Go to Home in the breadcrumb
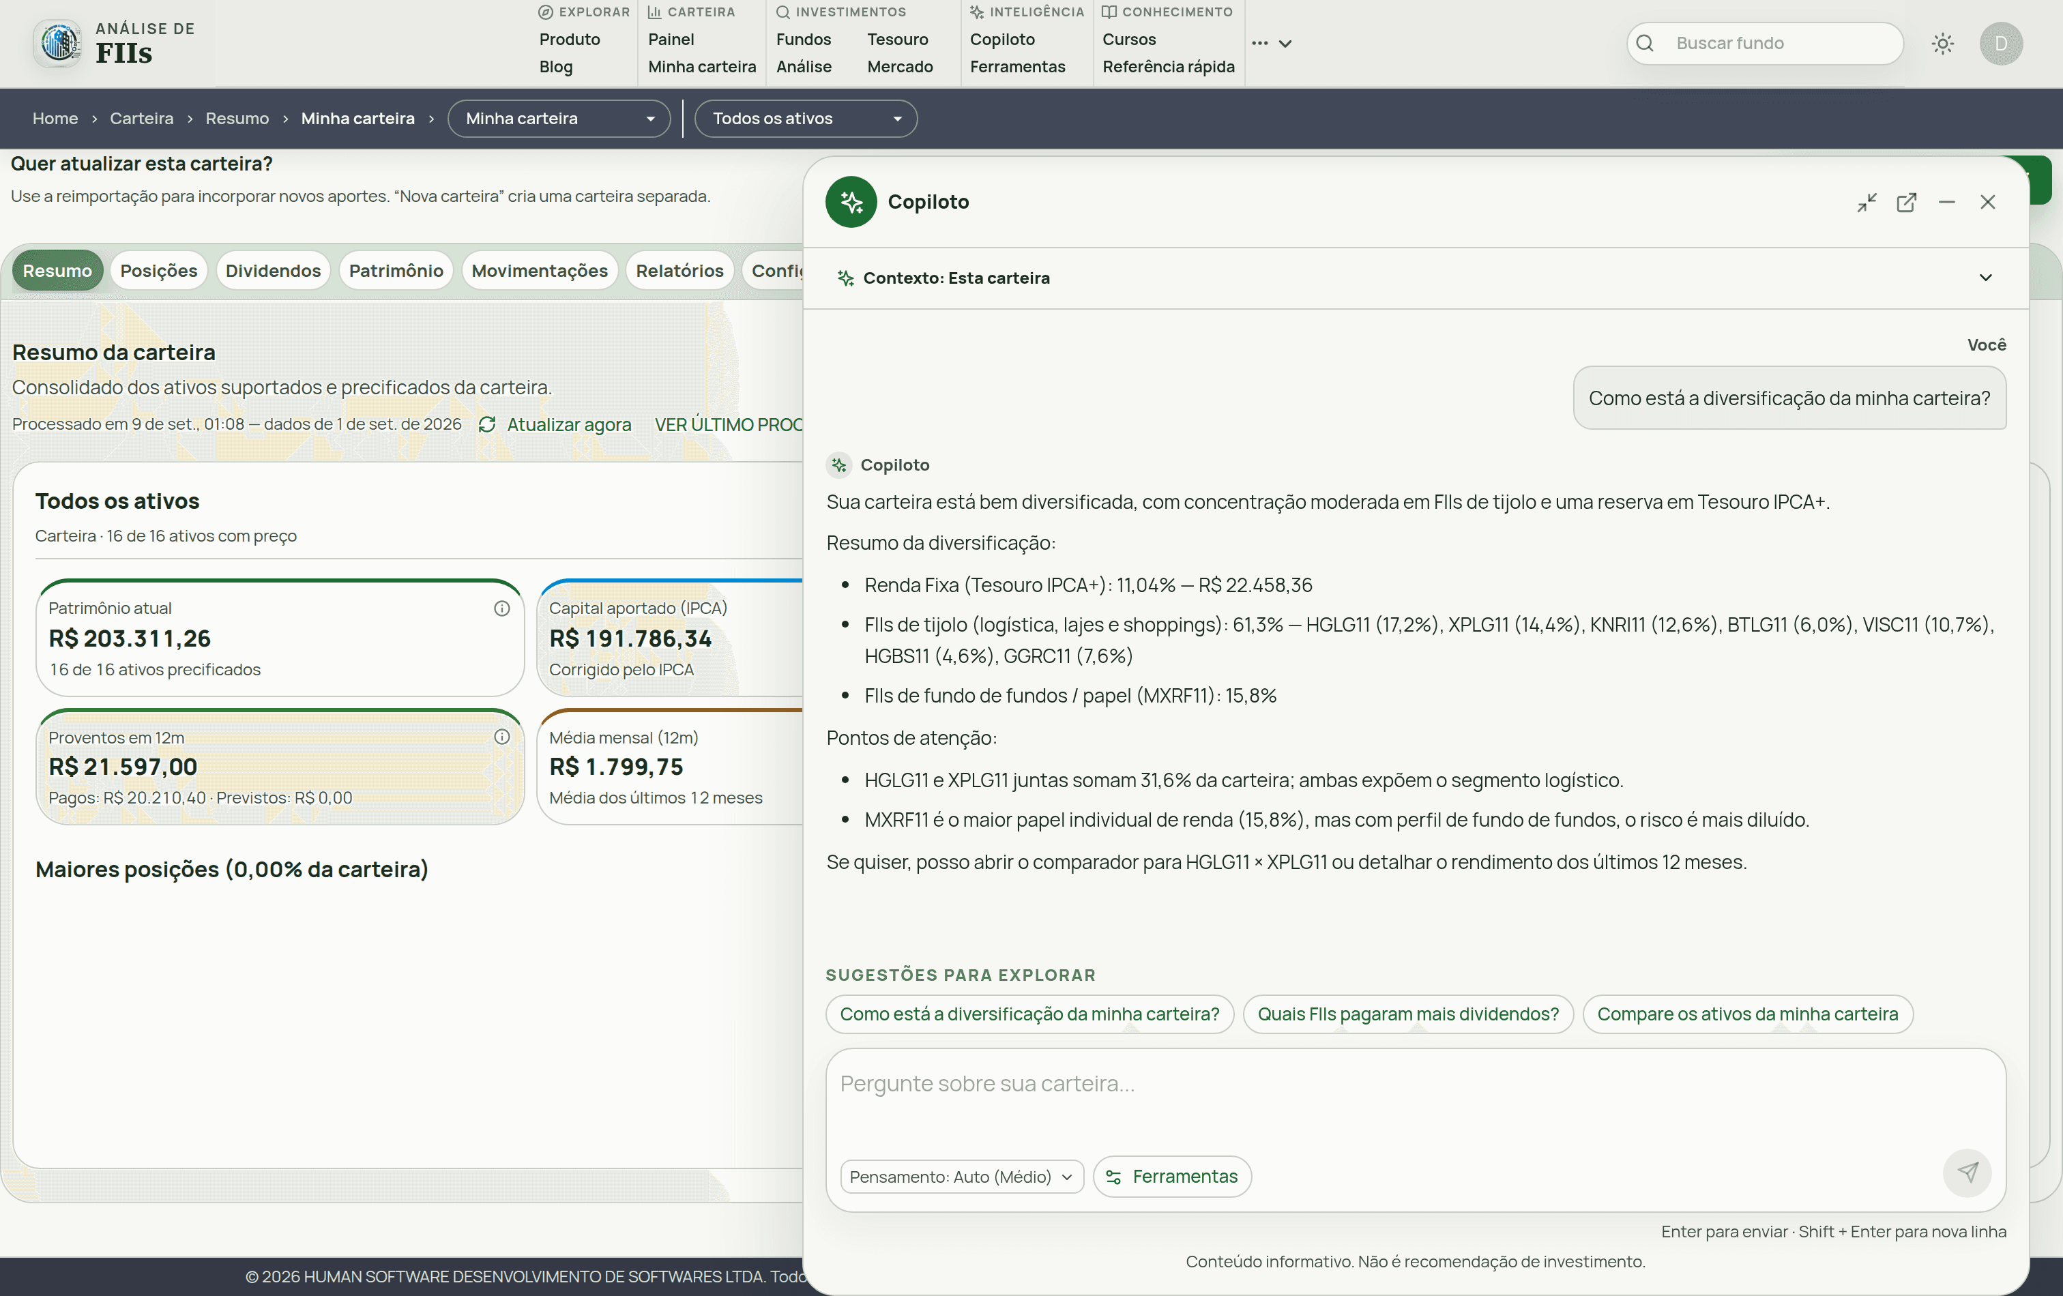Image resolution: width=2063 pixels, height=1296 pixels. pyautogui.click(x=55, y=118)
